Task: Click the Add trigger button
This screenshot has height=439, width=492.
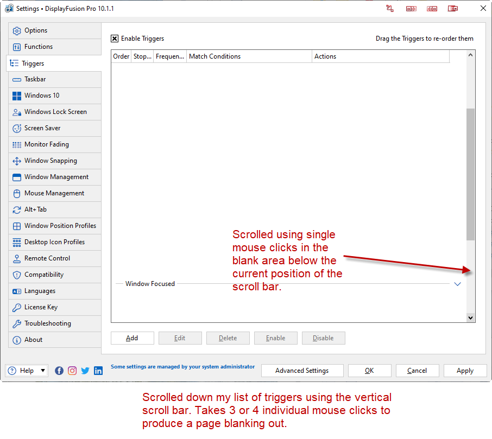Action: tap(132, 338)
